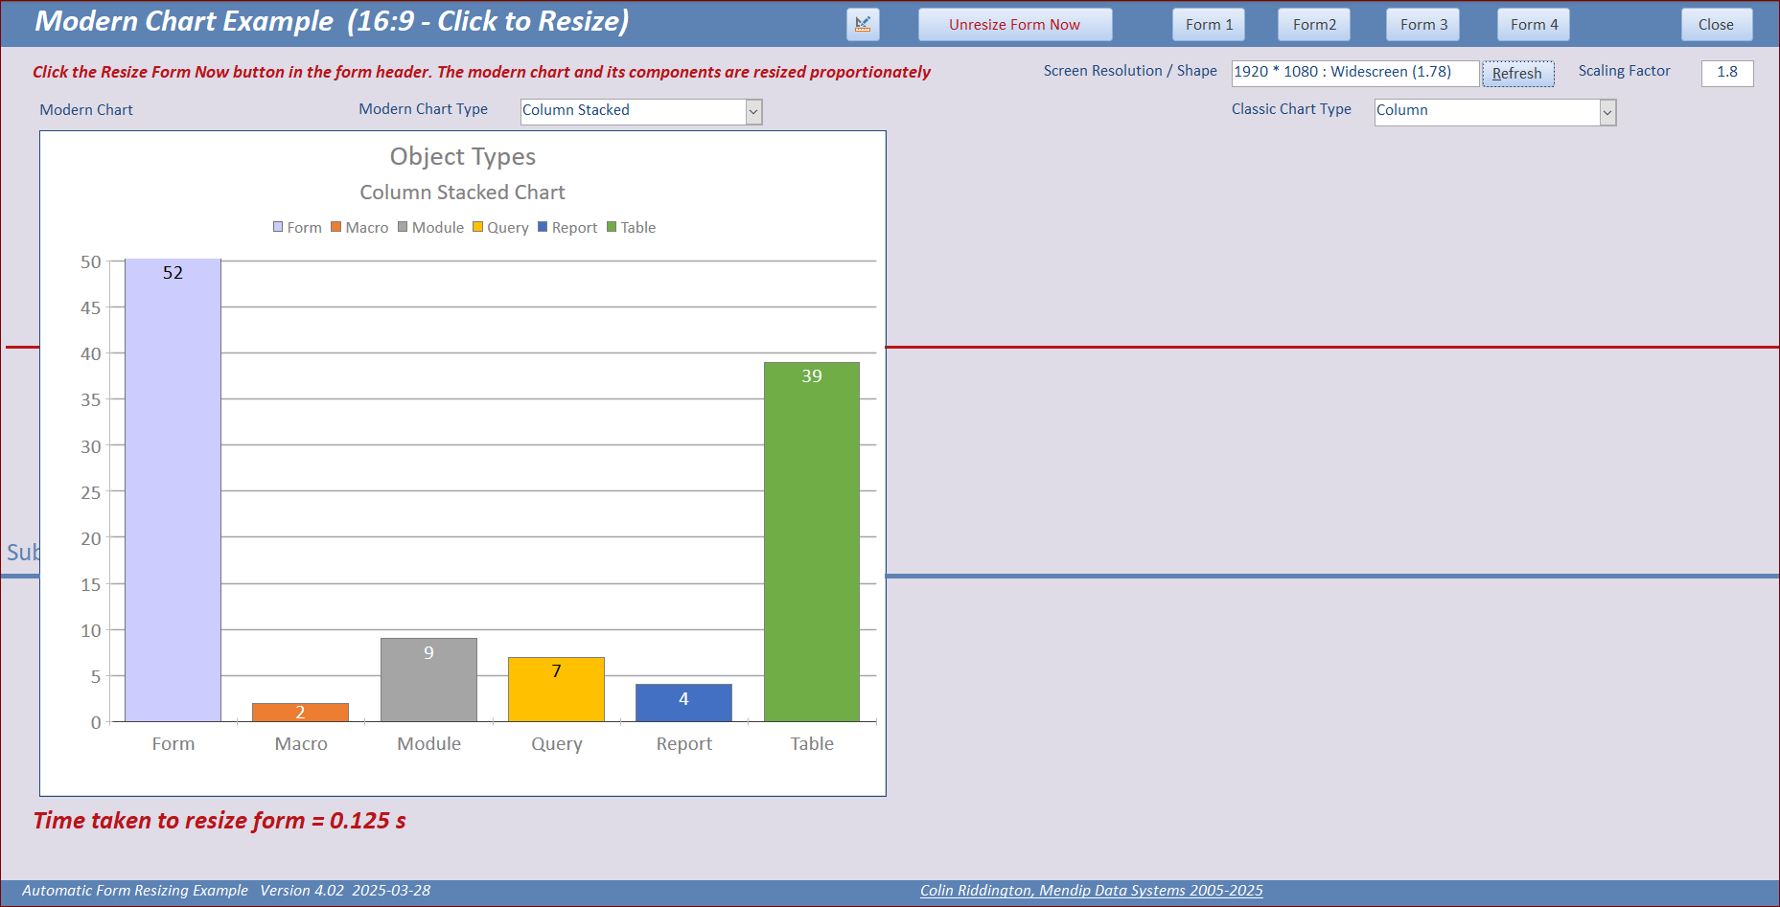Image resolution: width=1780 pixels, height=907 pixels.
Task: Click the Module bar labeled 9
Action: click(428, 680)
